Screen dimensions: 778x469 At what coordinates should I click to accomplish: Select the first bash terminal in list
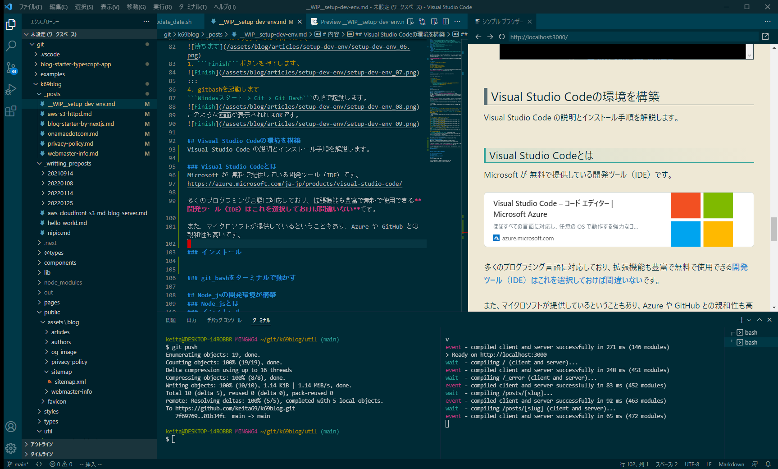click(751, 332)
